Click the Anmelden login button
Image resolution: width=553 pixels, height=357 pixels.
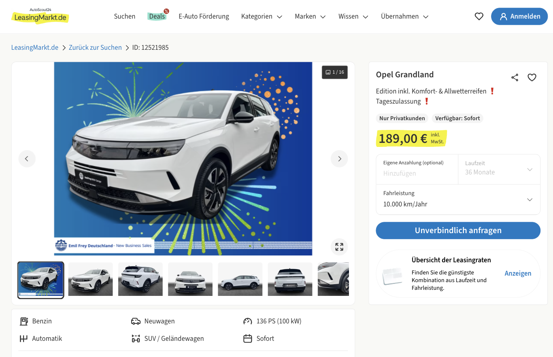click(519, 17)
